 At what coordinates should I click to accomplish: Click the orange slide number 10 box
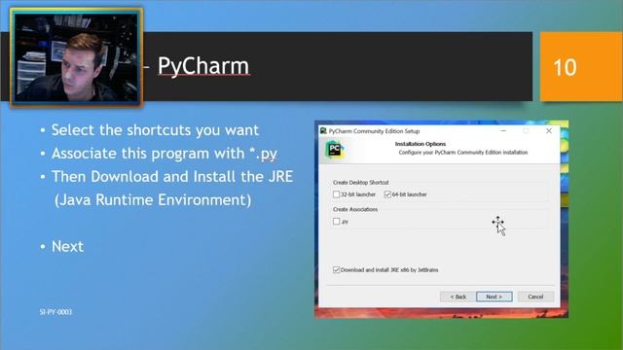pyautogui.click(x=581, y=67)
